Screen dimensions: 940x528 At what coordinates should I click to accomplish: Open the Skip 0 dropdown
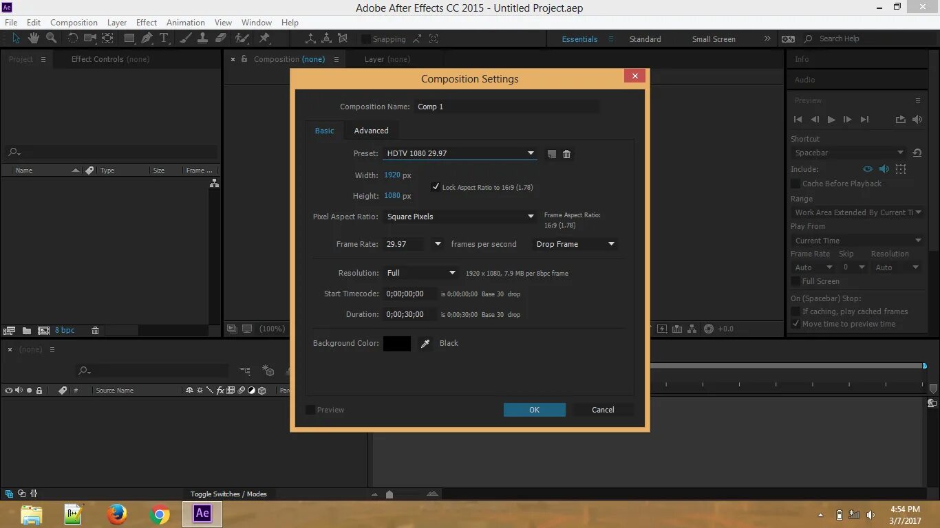click(853, 267)
